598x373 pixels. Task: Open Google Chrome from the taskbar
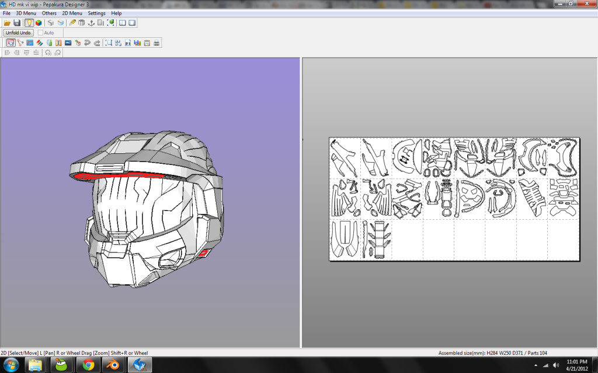[x=88, y=365]
